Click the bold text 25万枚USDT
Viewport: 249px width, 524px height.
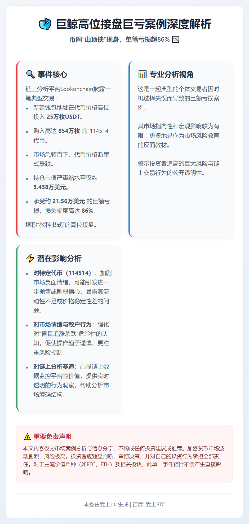[x=63, y=117]
